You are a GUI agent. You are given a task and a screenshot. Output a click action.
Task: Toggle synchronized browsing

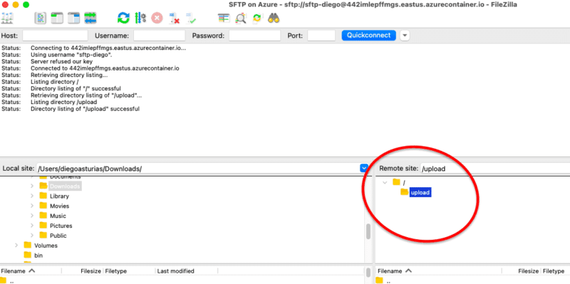point(257,18)
